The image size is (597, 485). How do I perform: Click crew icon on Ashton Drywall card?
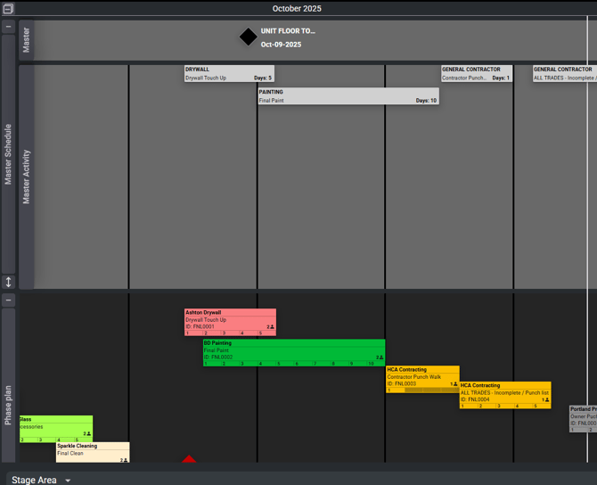[x=270, y=327]
